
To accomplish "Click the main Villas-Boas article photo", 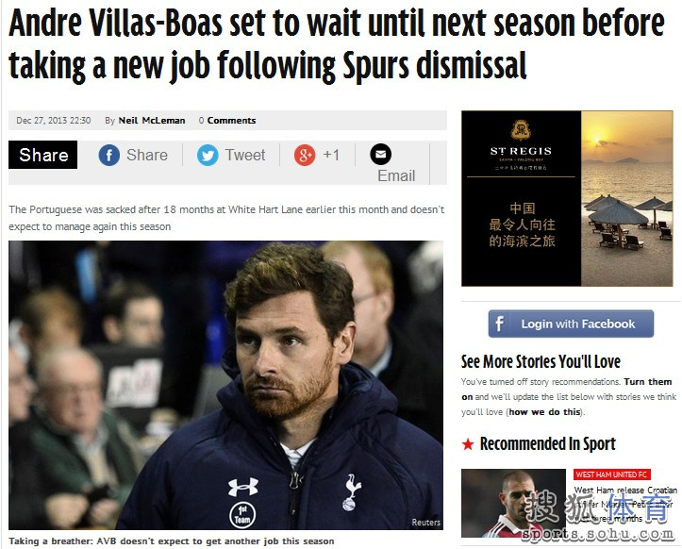I will point(225,385).
